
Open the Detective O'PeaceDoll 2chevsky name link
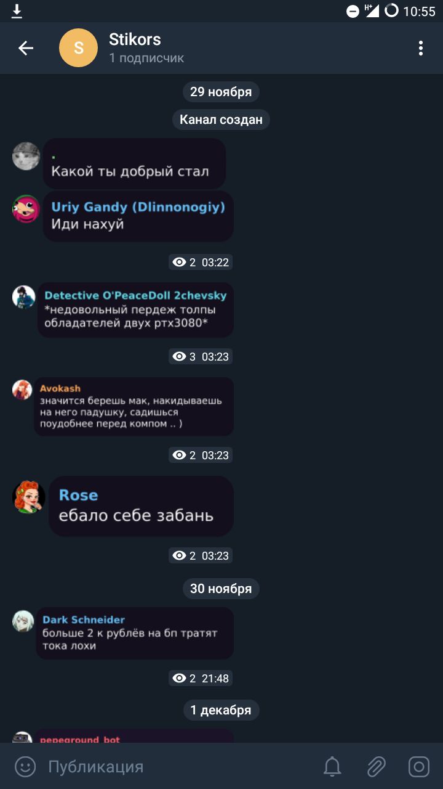point(135,295)
